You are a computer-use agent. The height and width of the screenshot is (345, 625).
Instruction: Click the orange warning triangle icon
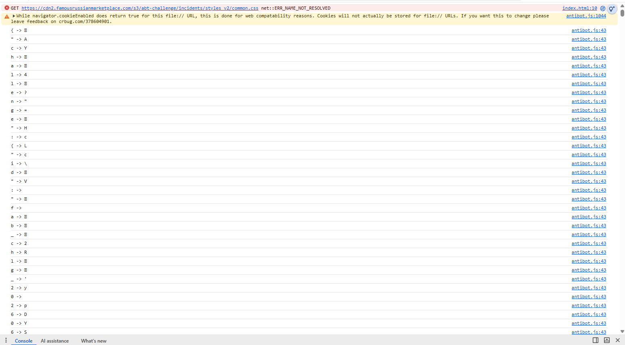(7, 17)
